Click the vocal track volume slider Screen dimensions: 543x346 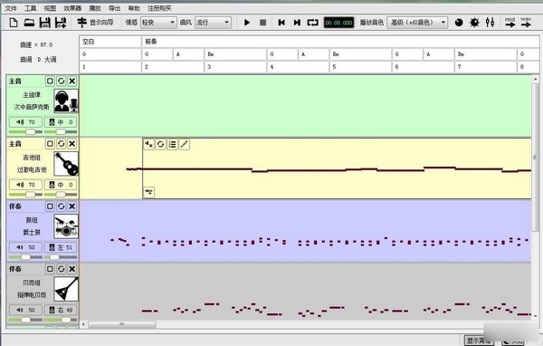coord(25,131)
